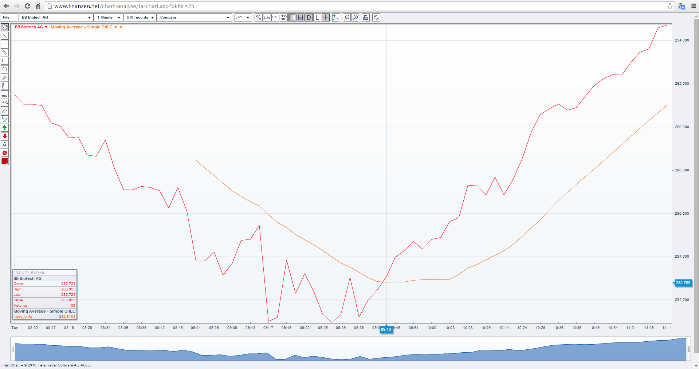Toggle the Log scale button
Image resolution: width=699 pixels, height=369 pixels.
tap(267, 17)
